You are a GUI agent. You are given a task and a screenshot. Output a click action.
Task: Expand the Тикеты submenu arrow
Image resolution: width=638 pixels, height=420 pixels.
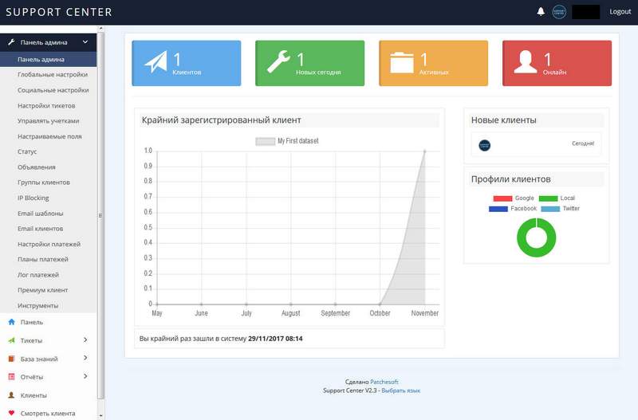pos(85,340)
